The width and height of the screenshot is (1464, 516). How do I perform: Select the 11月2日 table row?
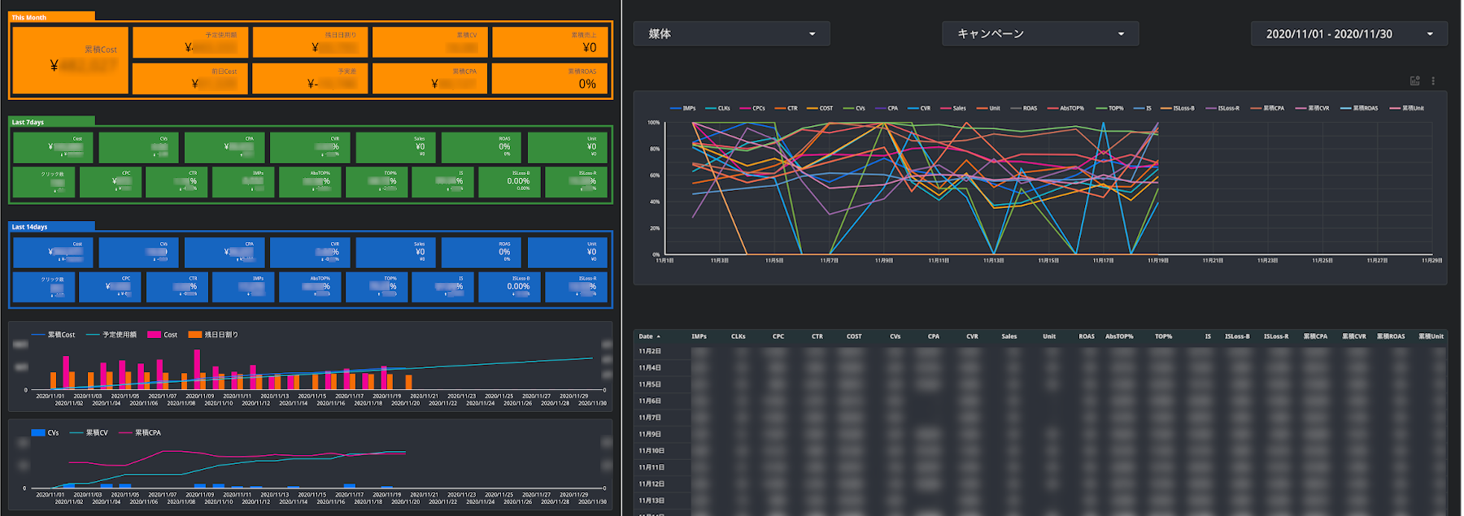pos(650,352)
